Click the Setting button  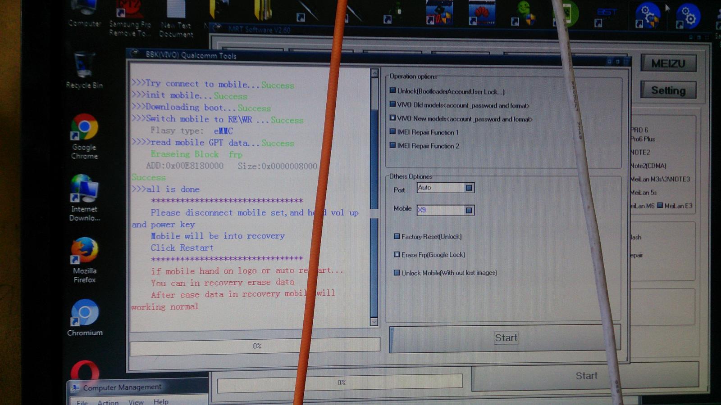[x=668, y=90]
